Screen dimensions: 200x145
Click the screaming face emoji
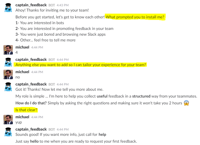pos(186,103)
